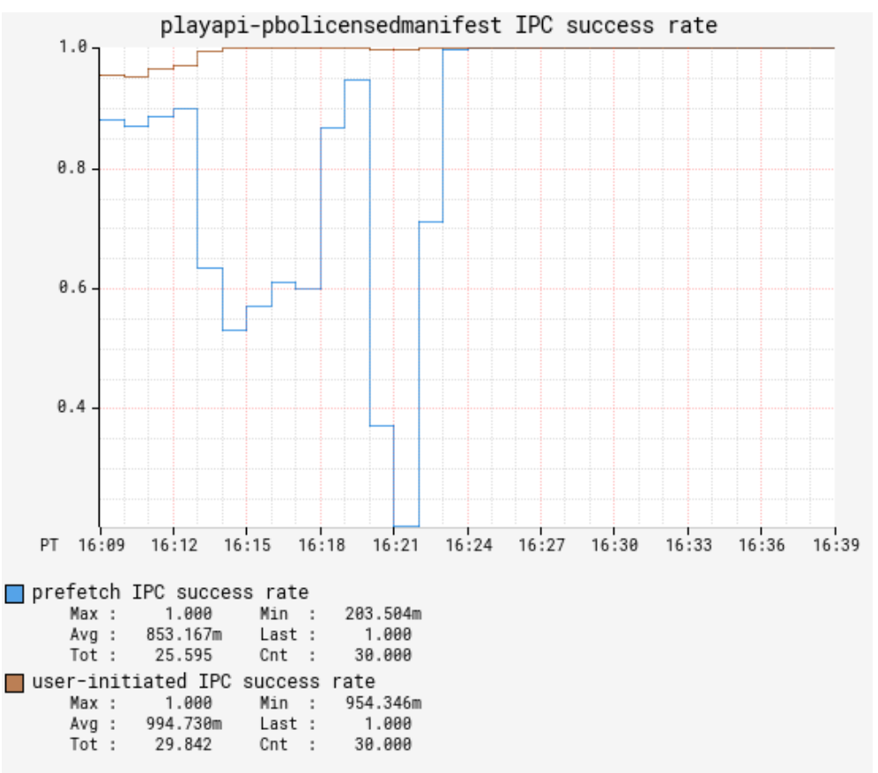Click the 16:27 x-axis time label

click(x=541, y=545)
